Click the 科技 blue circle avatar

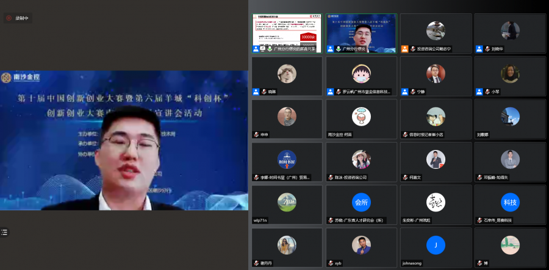[x=509, y=202]
